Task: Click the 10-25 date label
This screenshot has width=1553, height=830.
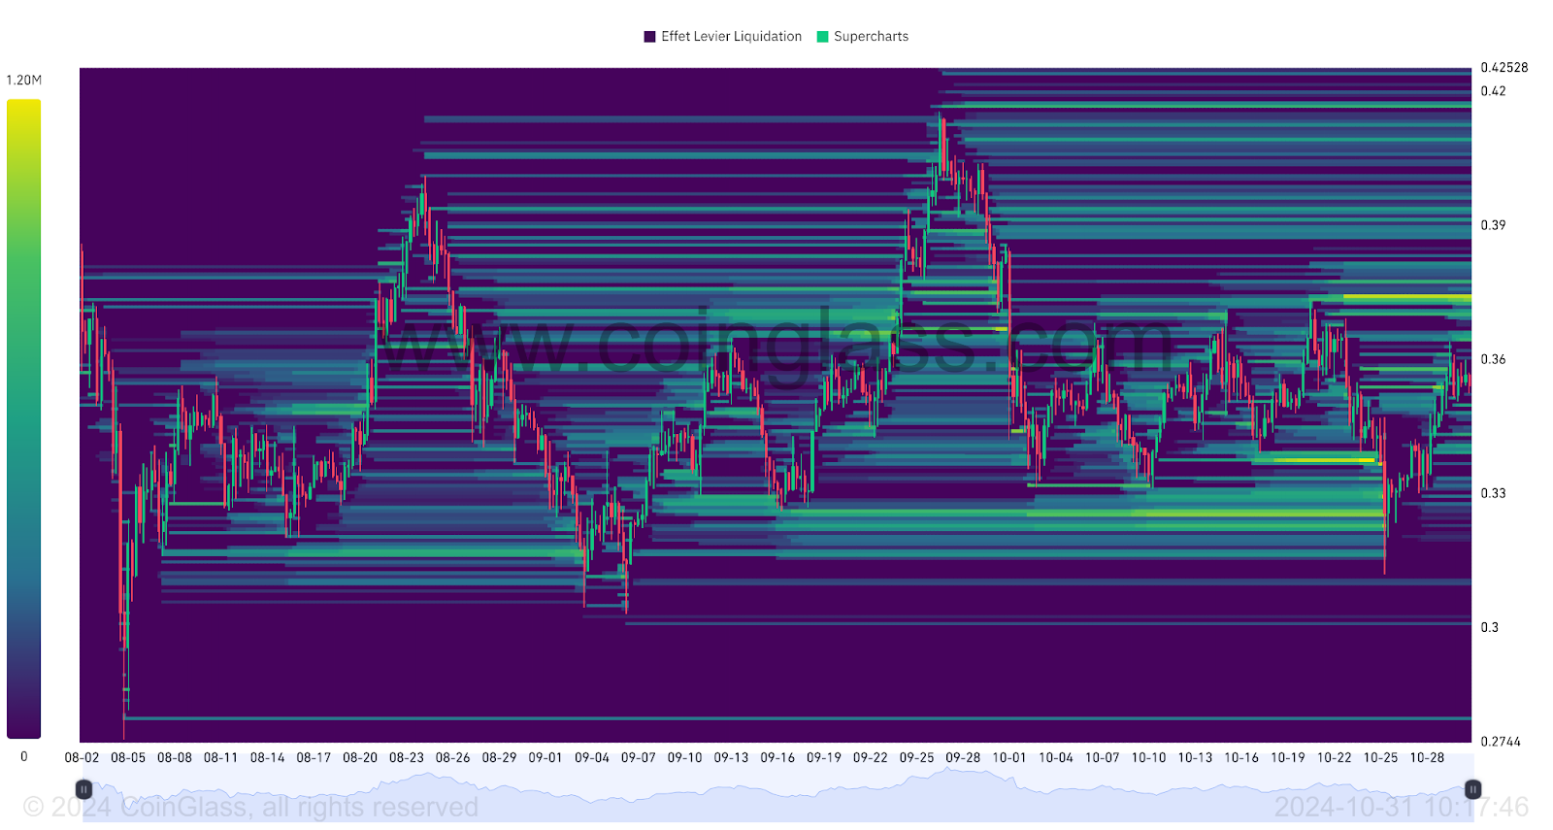Action: (x=1380, y=758)
